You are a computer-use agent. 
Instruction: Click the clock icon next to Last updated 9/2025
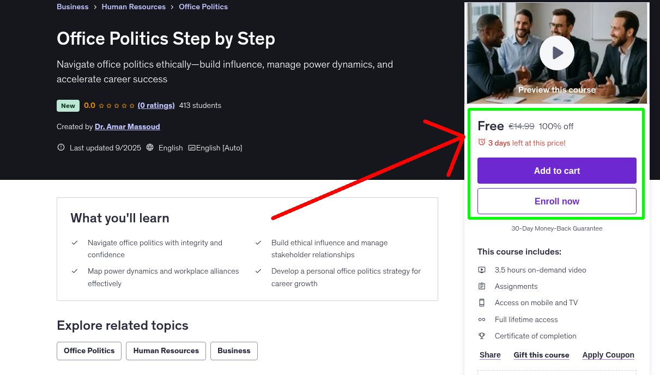pyautogui.click(x=60, y=147)
